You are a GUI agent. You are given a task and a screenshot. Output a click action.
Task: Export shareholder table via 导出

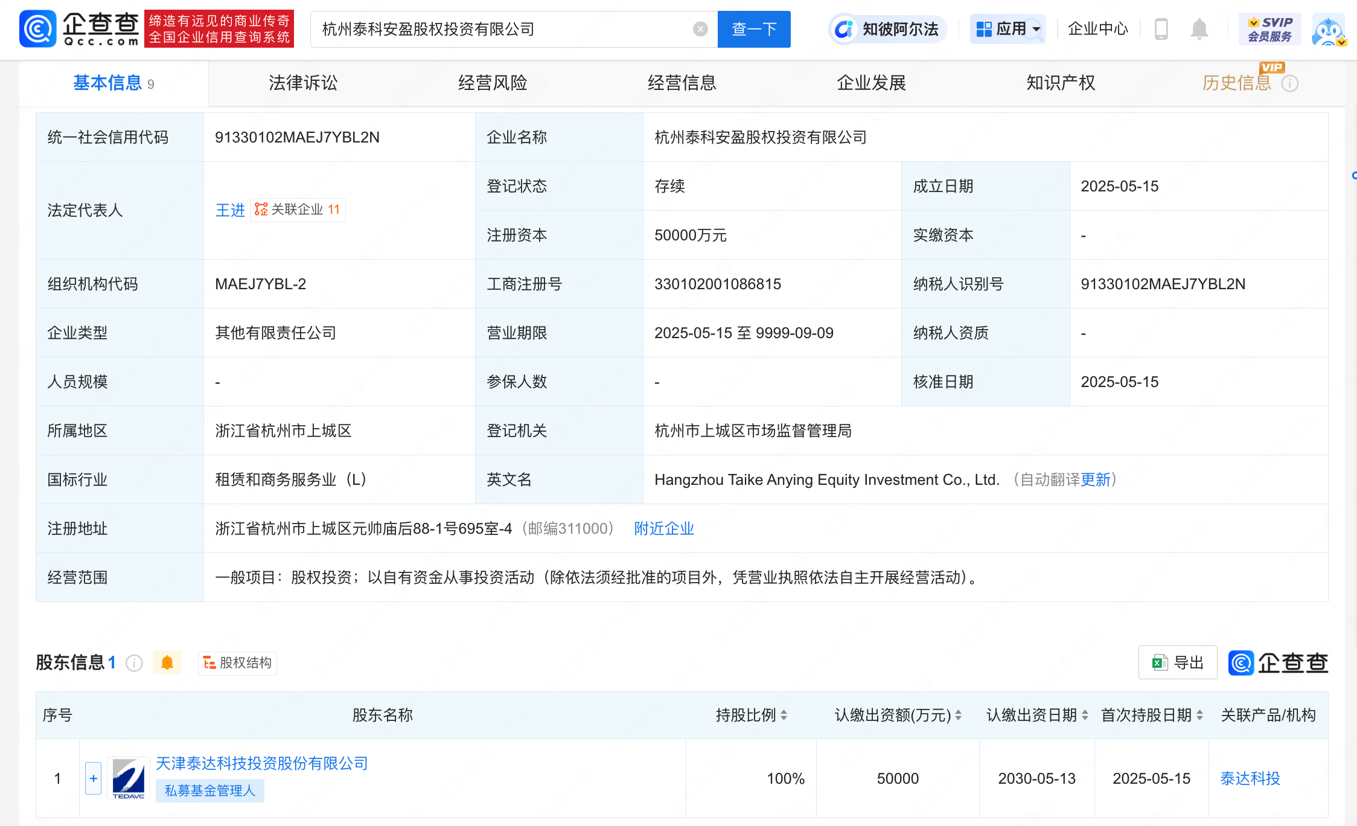point(1178,662)
